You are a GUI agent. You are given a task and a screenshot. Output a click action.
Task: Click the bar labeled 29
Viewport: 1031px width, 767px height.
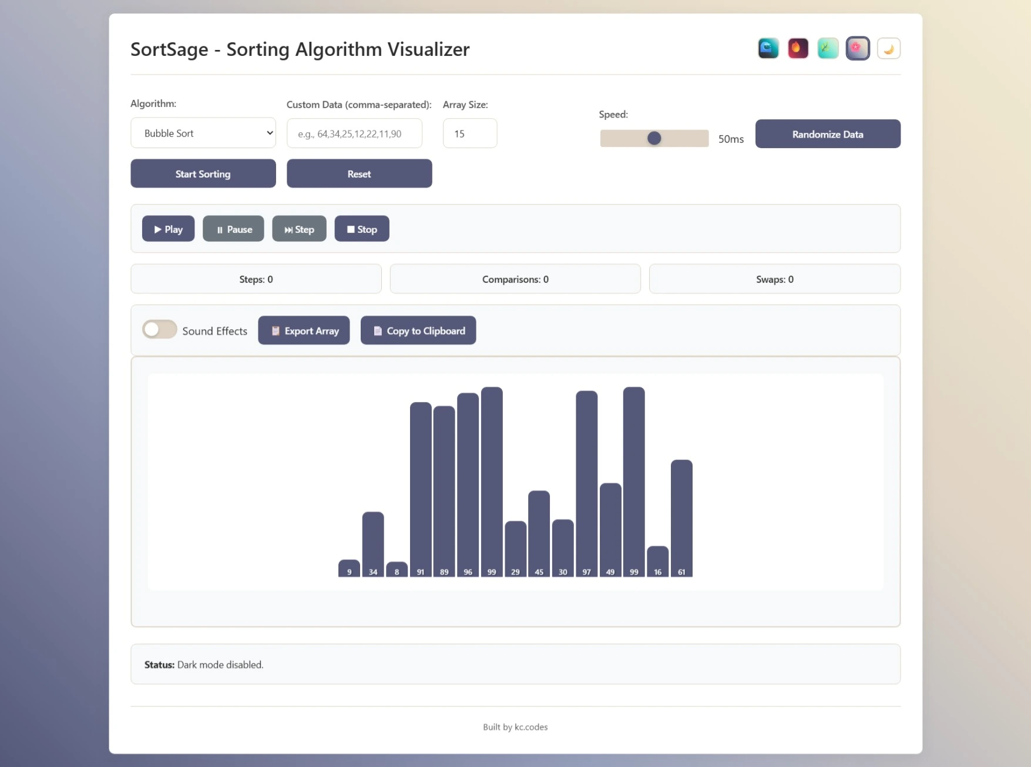click(515, 549)
